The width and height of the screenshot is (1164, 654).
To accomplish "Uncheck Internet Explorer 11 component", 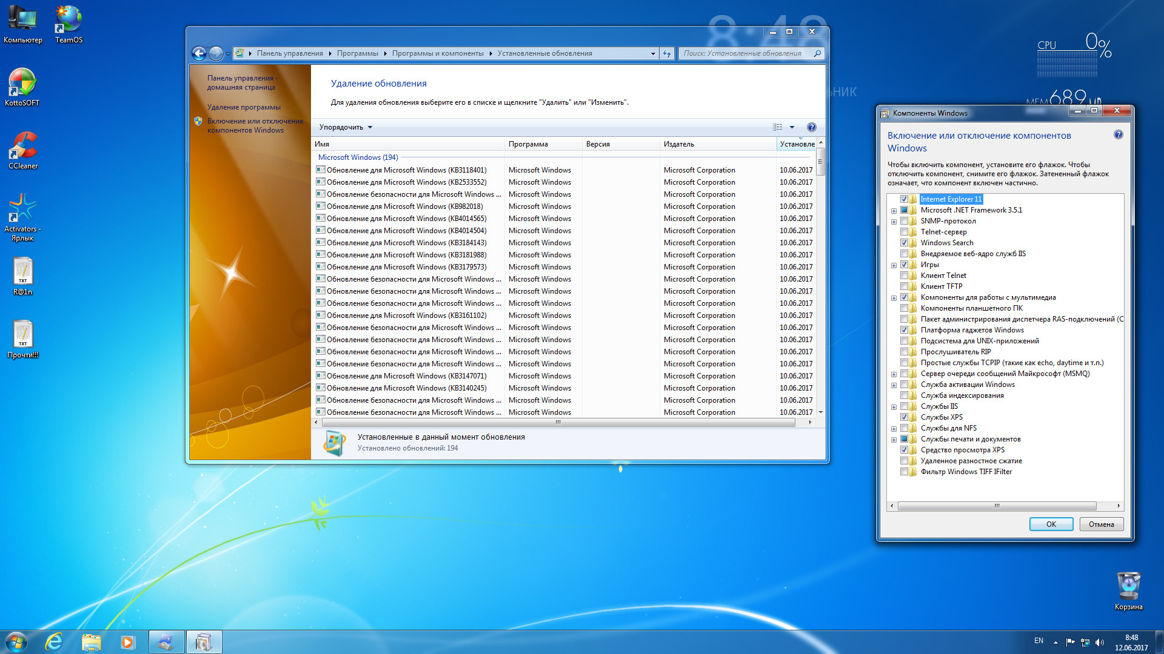I will (x=904, y=199).
